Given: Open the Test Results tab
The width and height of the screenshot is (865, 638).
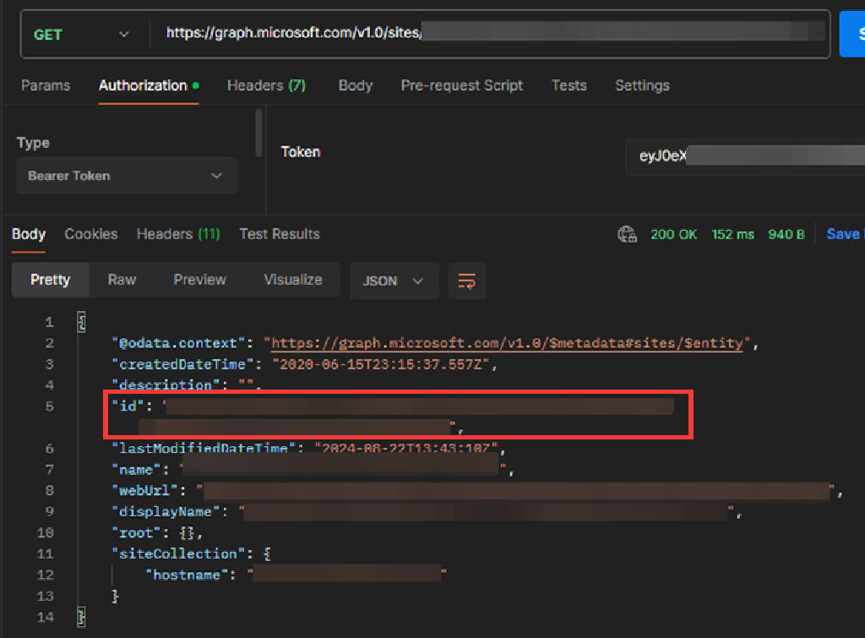Looking at the screenshot, I should [279, 234].
